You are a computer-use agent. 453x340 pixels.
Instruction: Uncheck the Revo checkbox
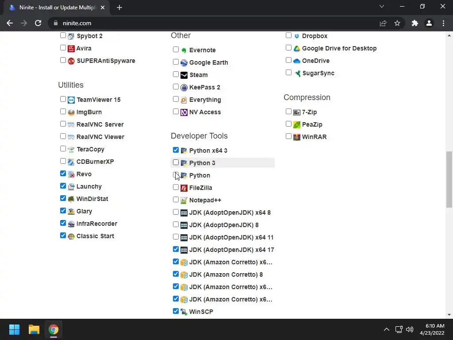pyautogui.click(x=63, y=174)
